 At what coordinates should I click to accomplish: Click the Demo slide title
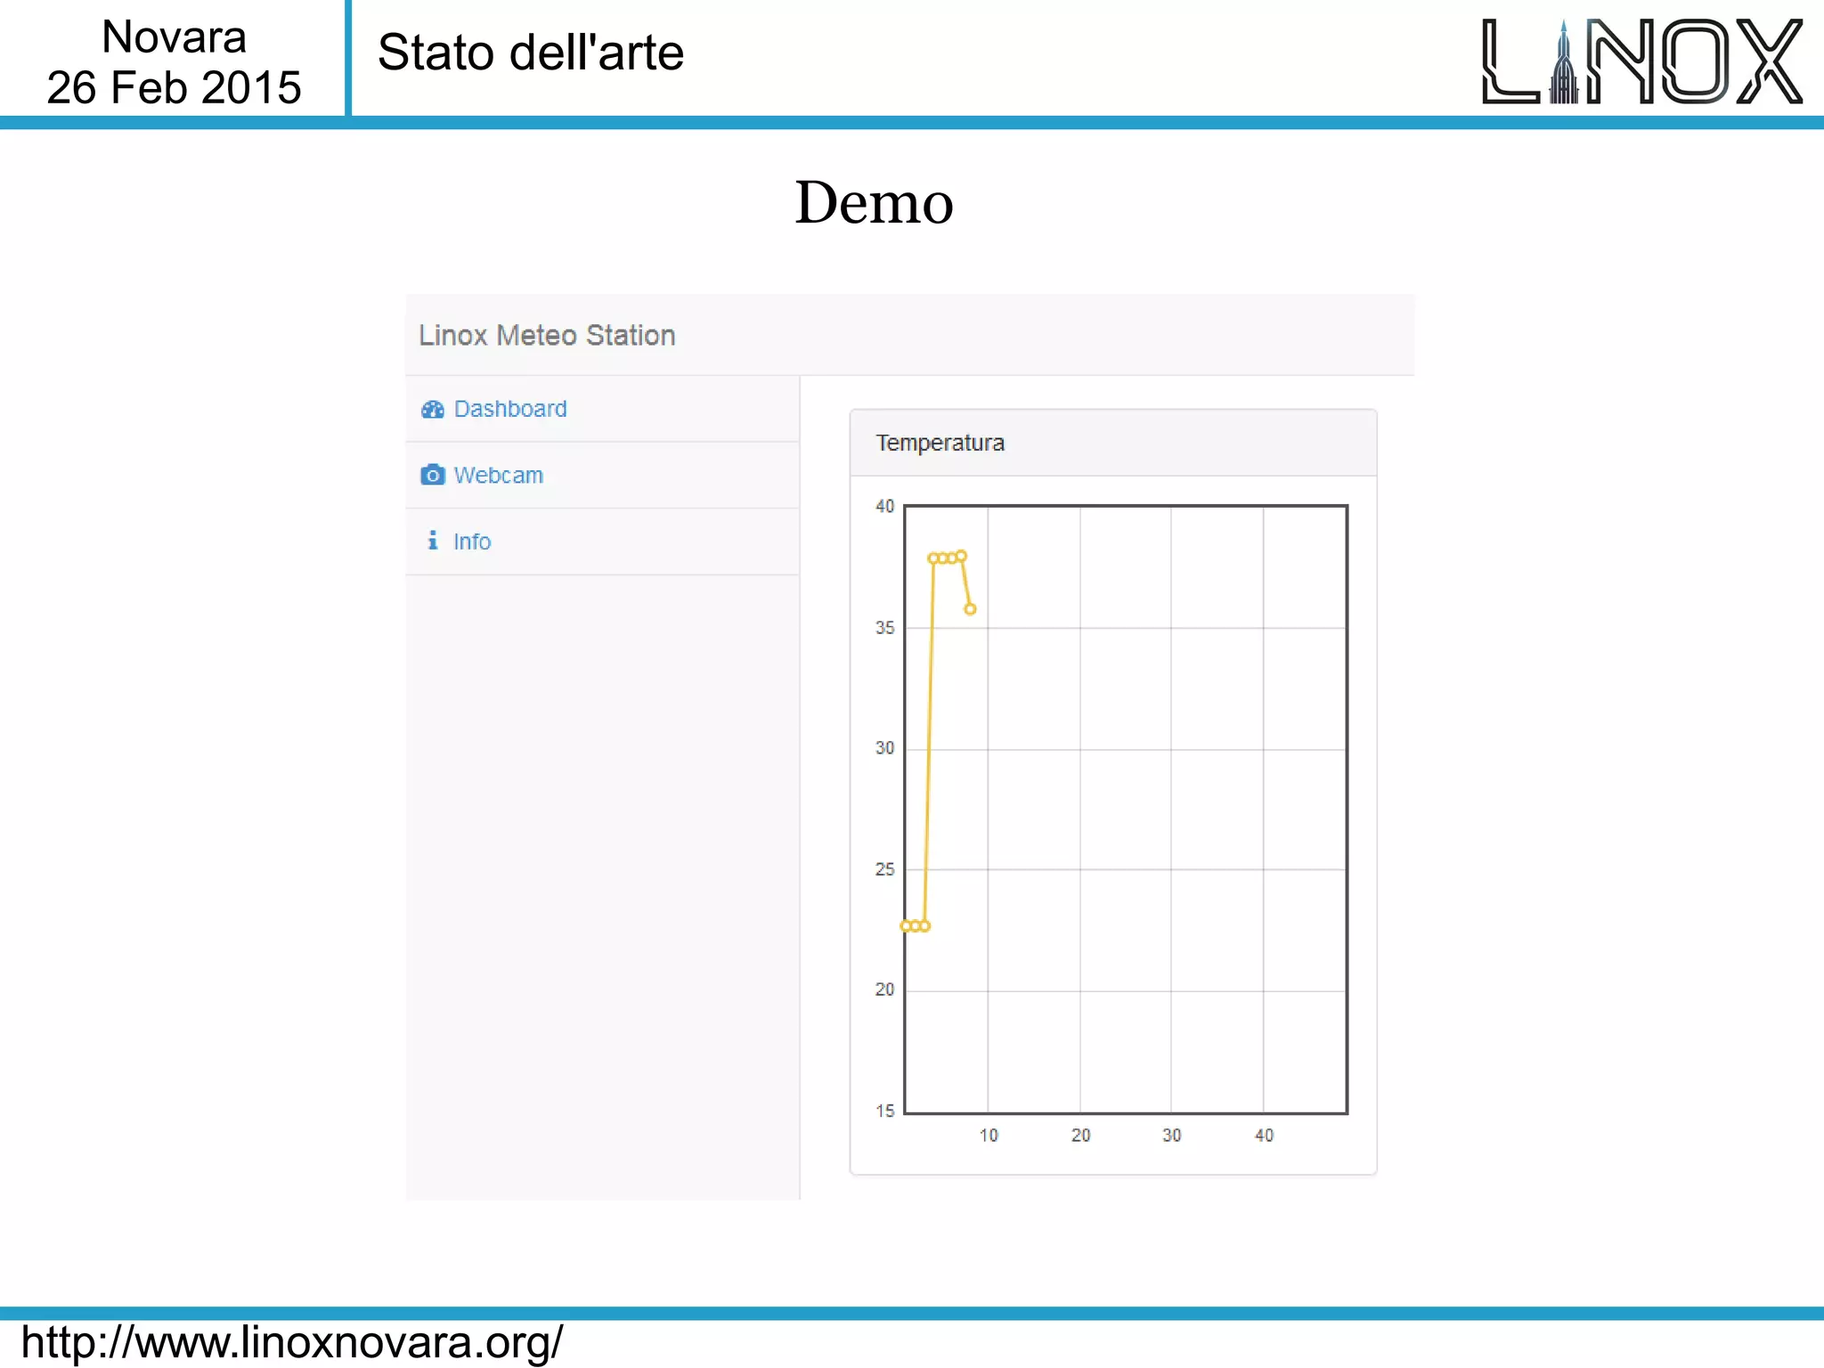pos(875,202)
